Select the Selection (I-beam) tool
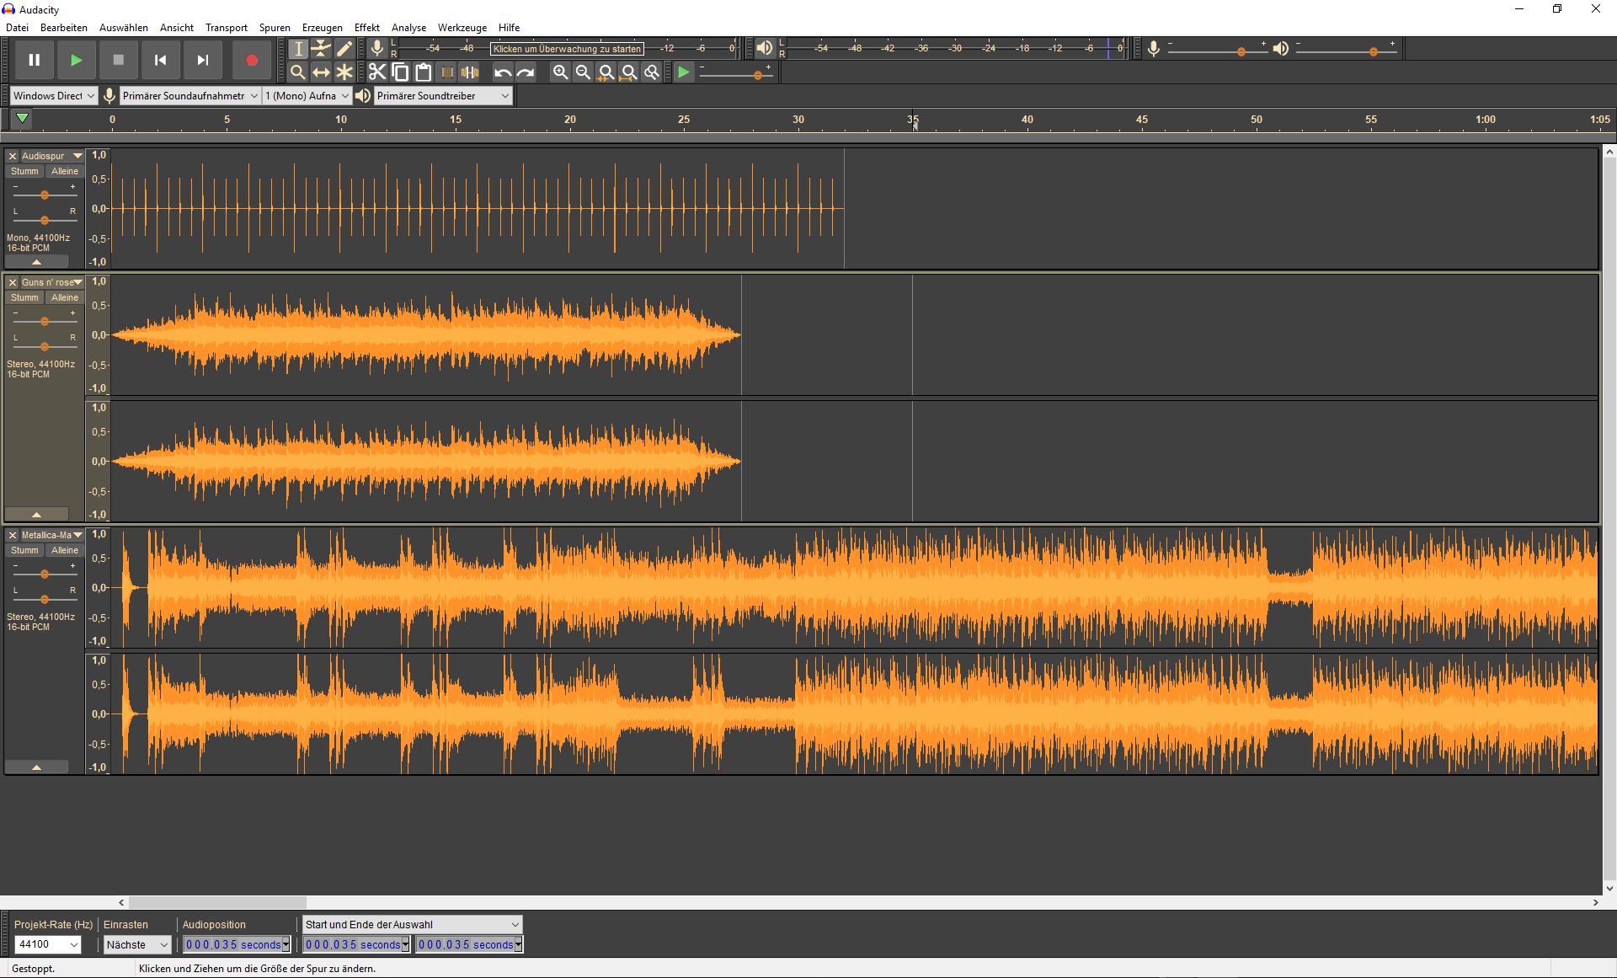 pos(298,49)
